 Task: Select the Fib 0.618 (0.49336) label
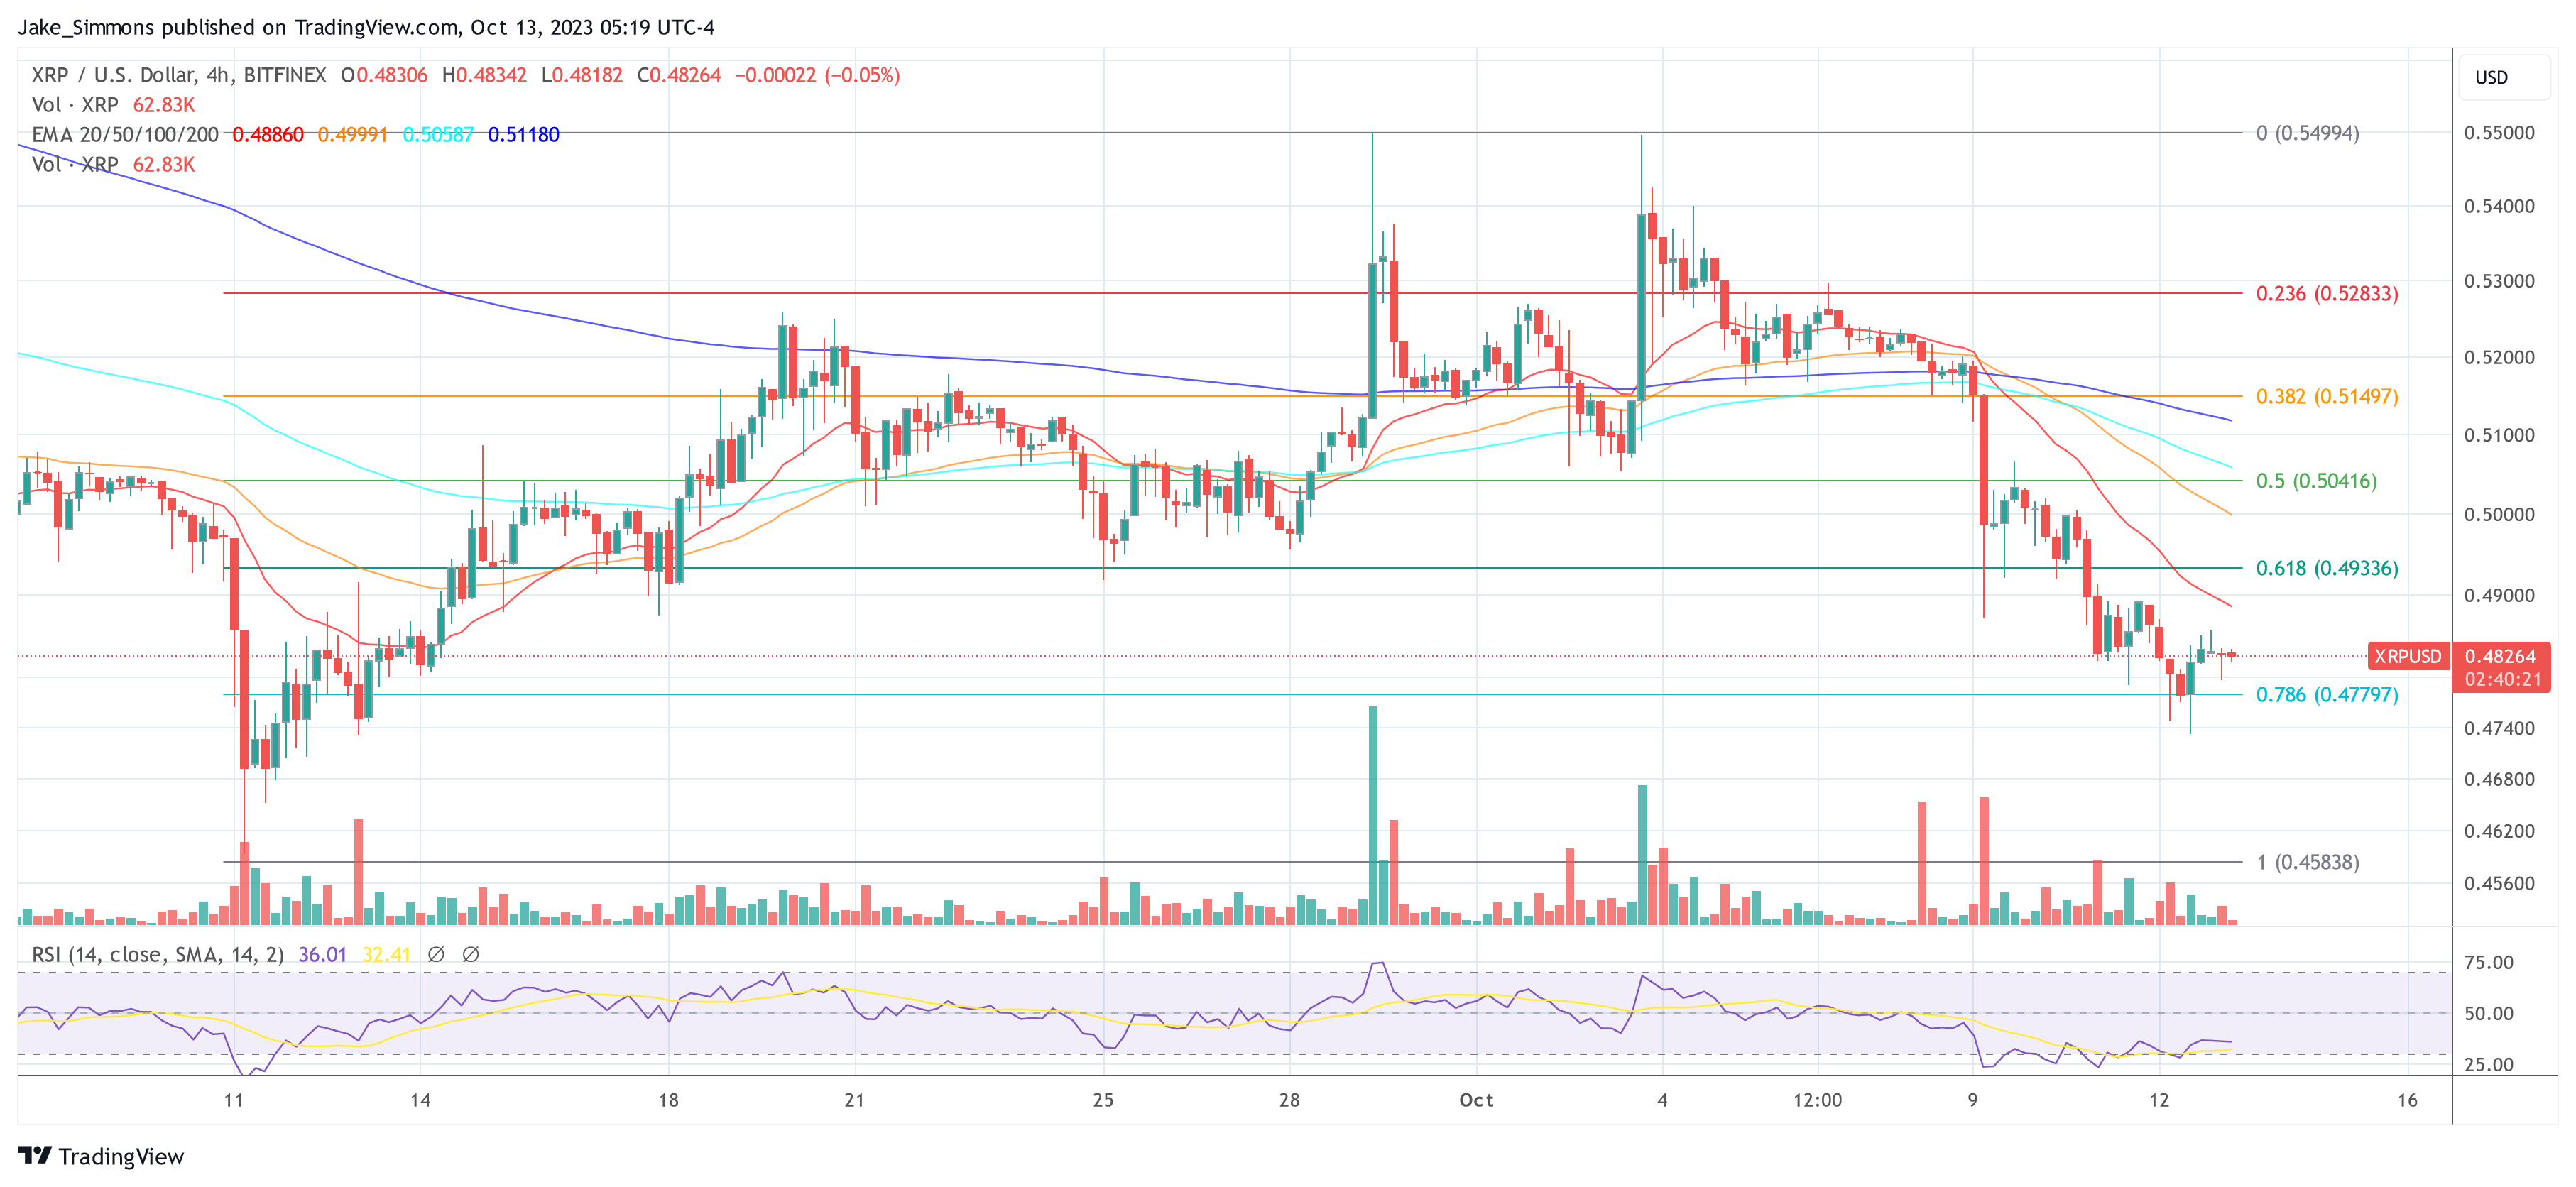point(2326,568)
